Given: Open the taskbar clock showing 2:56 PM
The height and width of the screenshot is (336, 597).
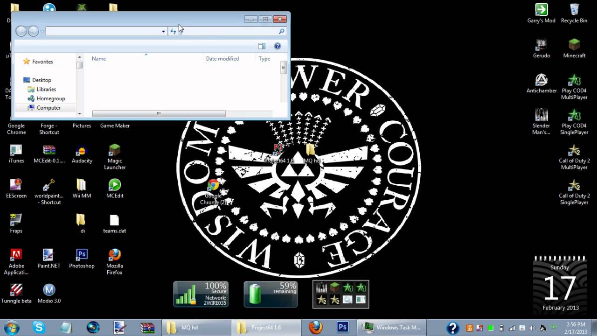Looking at the screenshot, I should (x=576, y=328).
